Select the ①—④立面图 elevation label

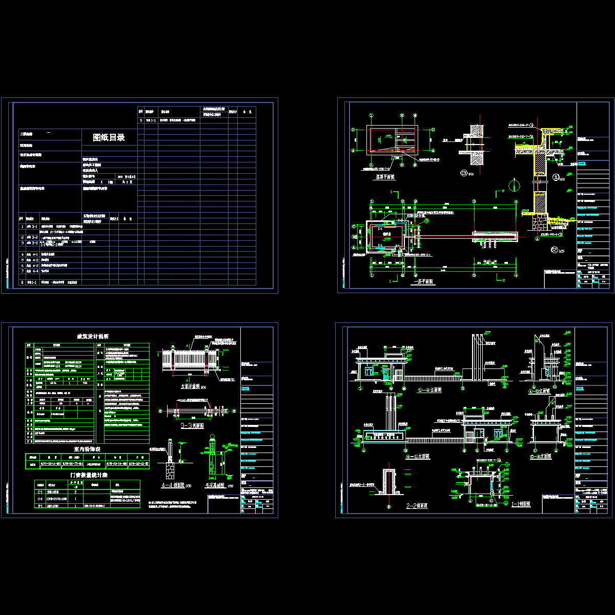(x=429, y=390)
